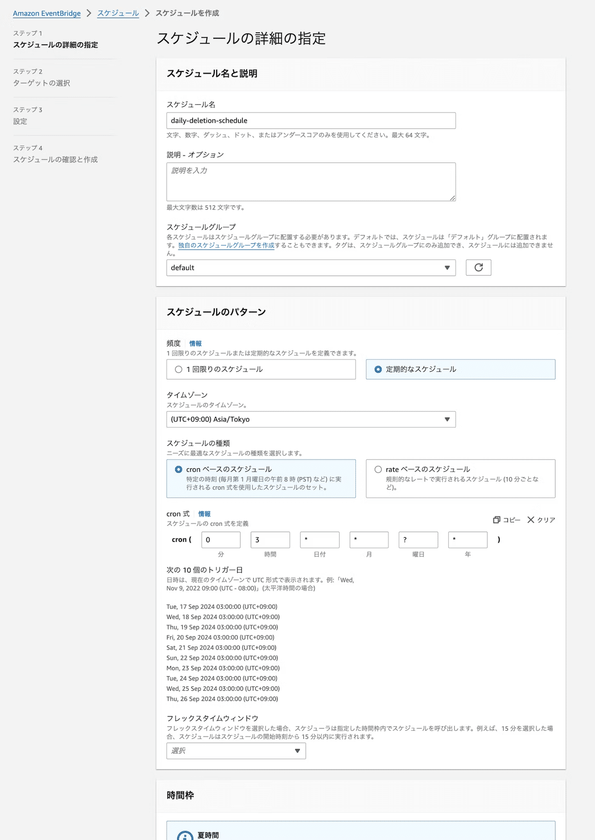The height and width of the screenshot is (840, 595).
Task: Click the 時間枠 section heading
Action: [x=180, y=795]
